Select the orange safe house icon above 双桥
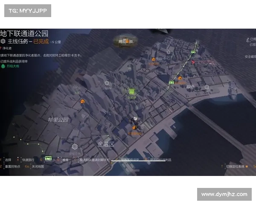 pos(180,78)
